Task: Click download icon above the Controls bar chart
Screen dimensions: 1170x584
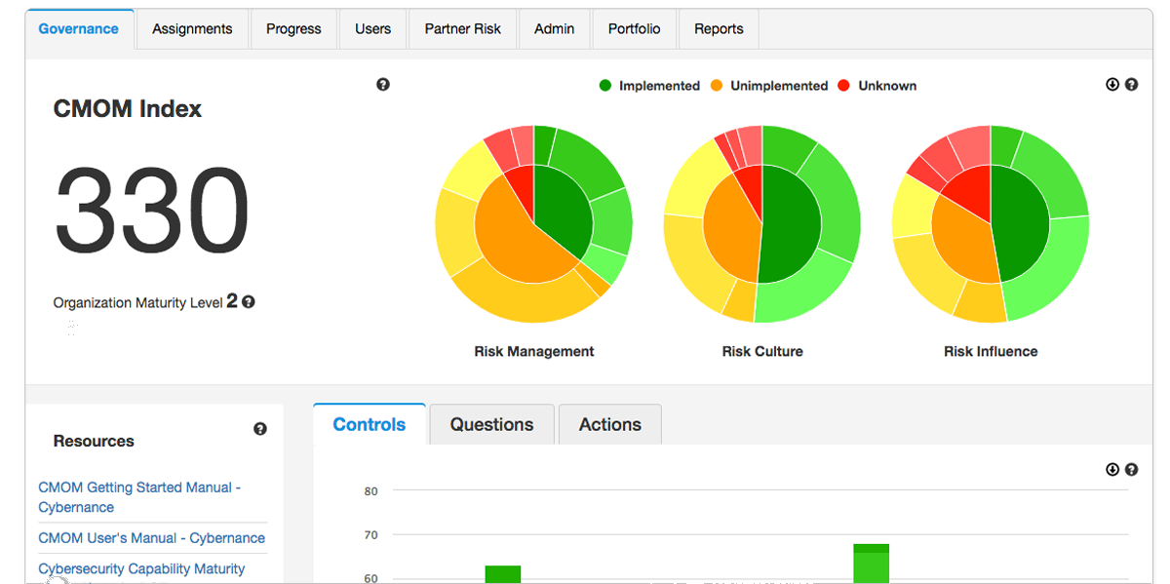Action: 1112,469
